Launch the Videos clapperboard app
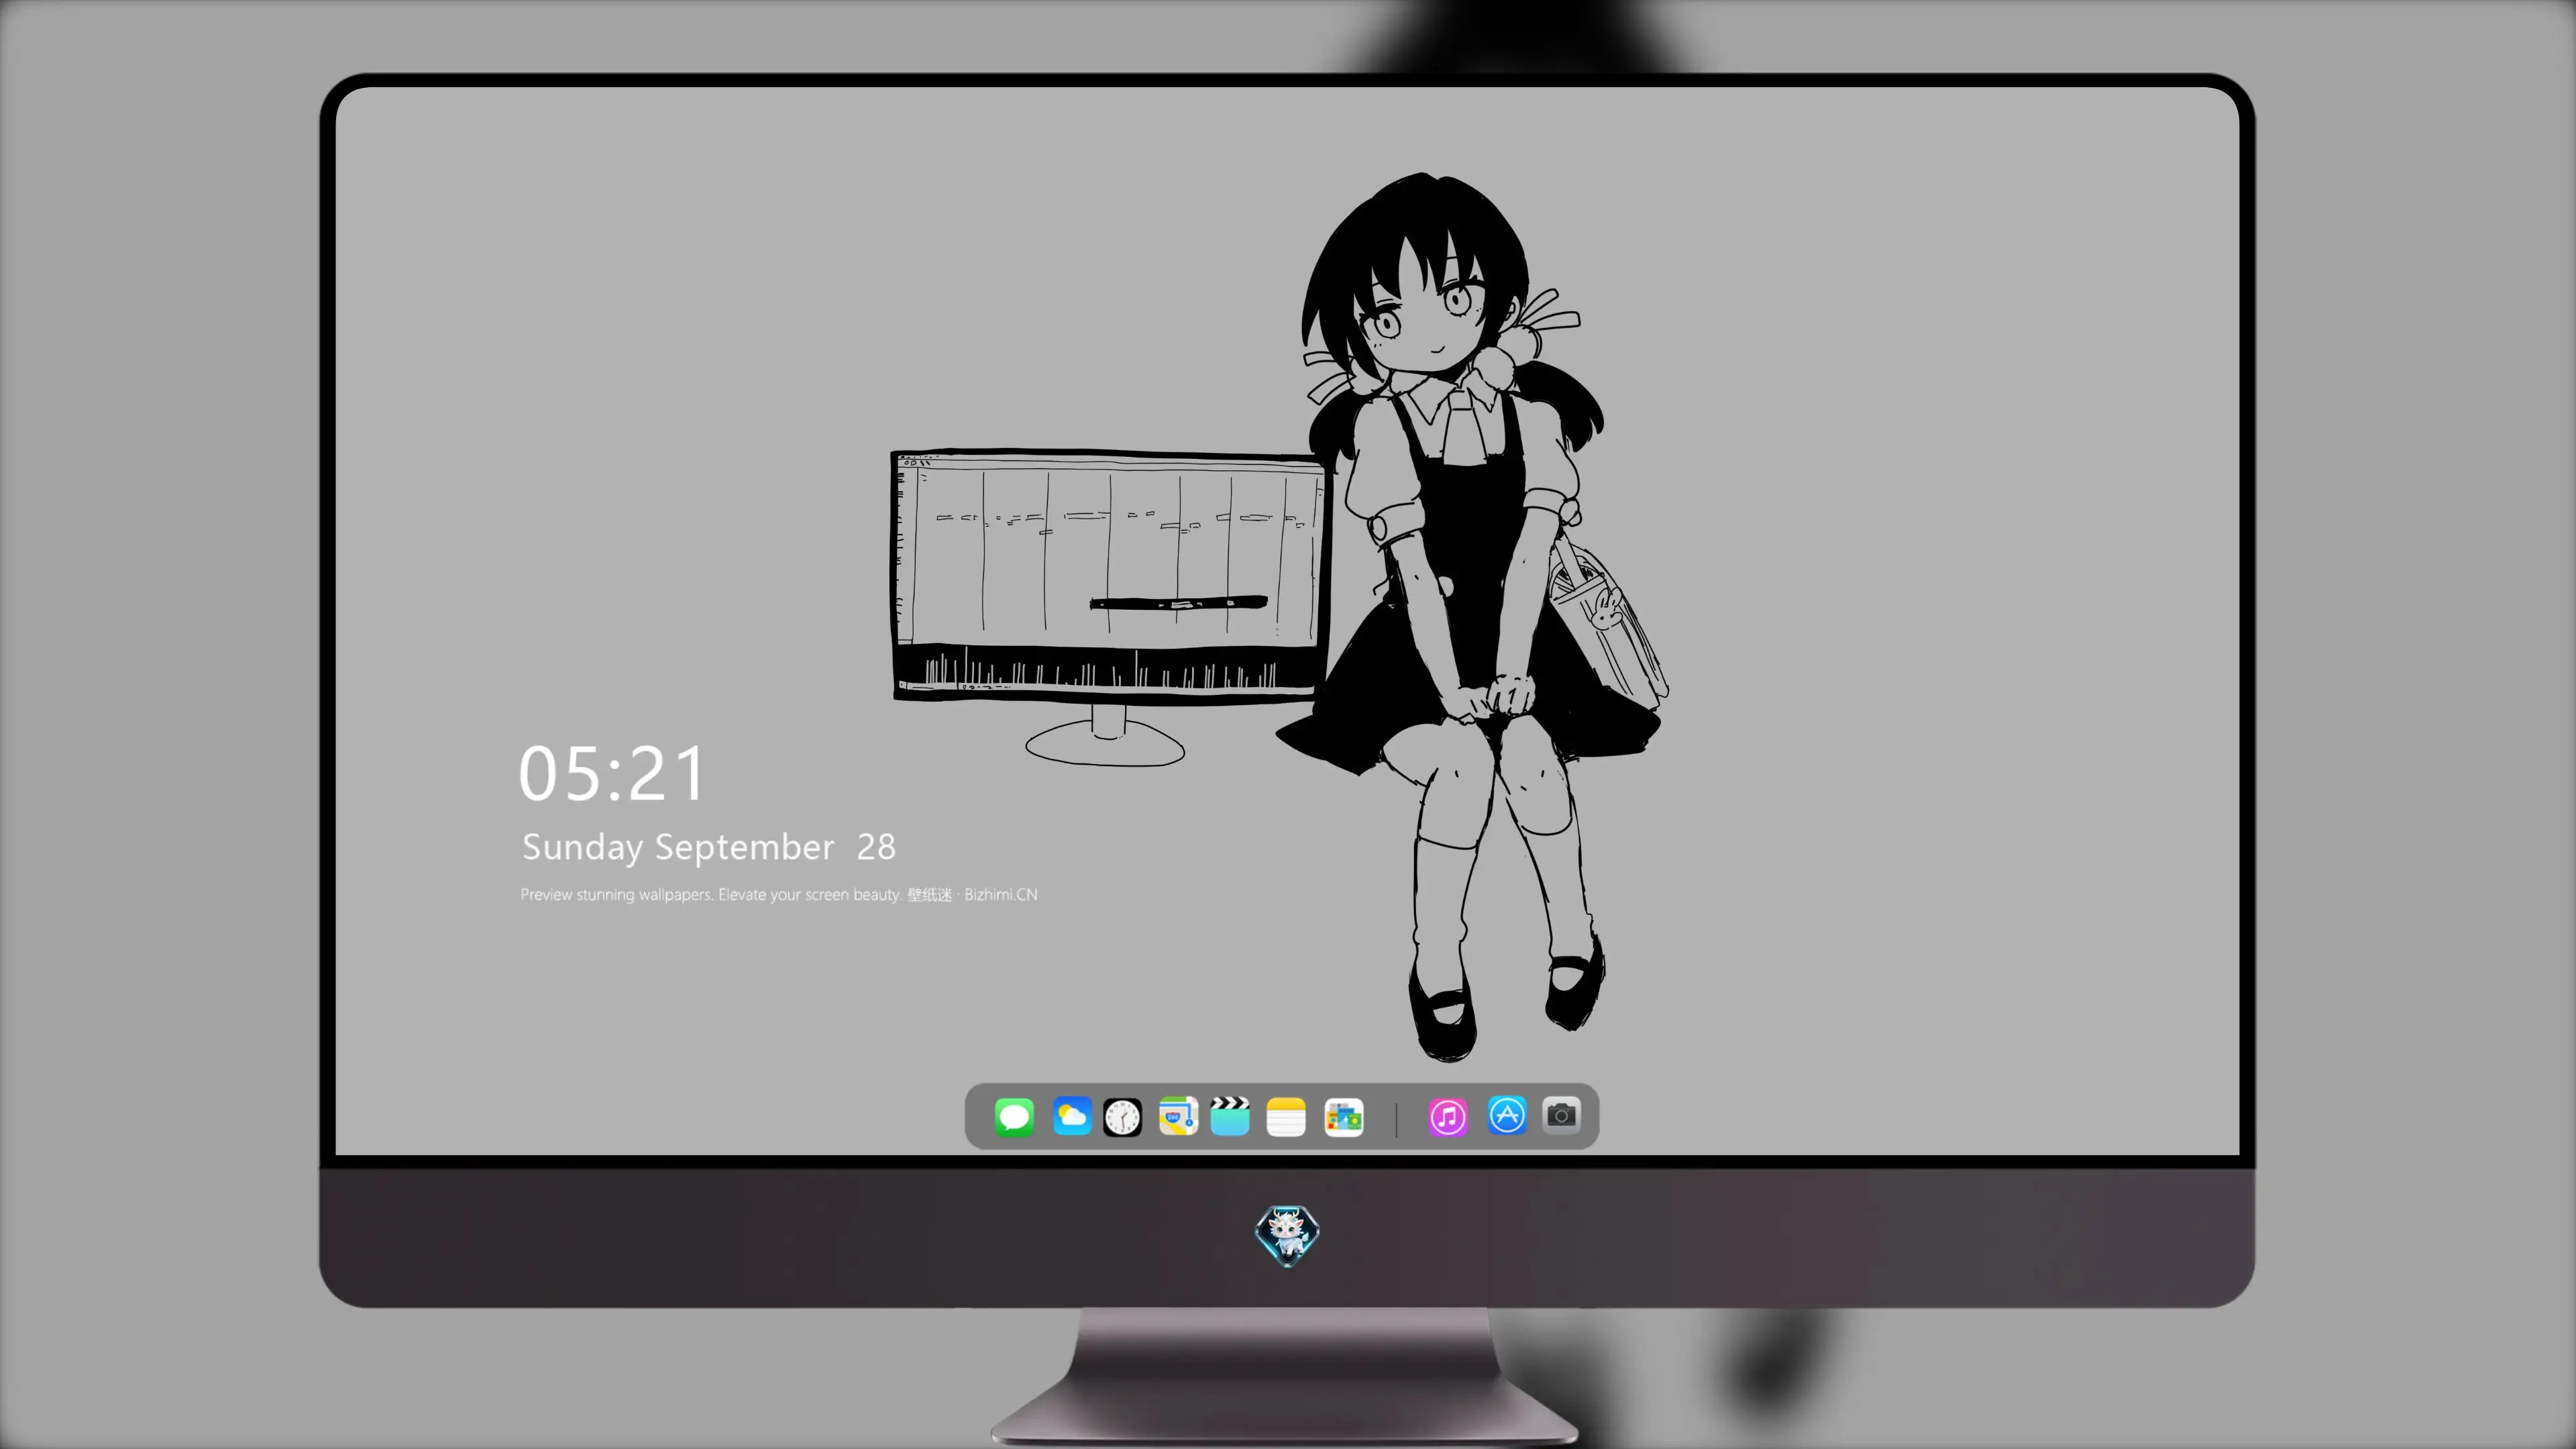 1230,1116
